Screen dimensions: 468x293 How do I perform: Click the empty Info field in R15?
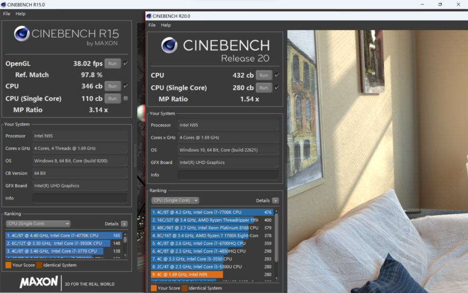79,198
